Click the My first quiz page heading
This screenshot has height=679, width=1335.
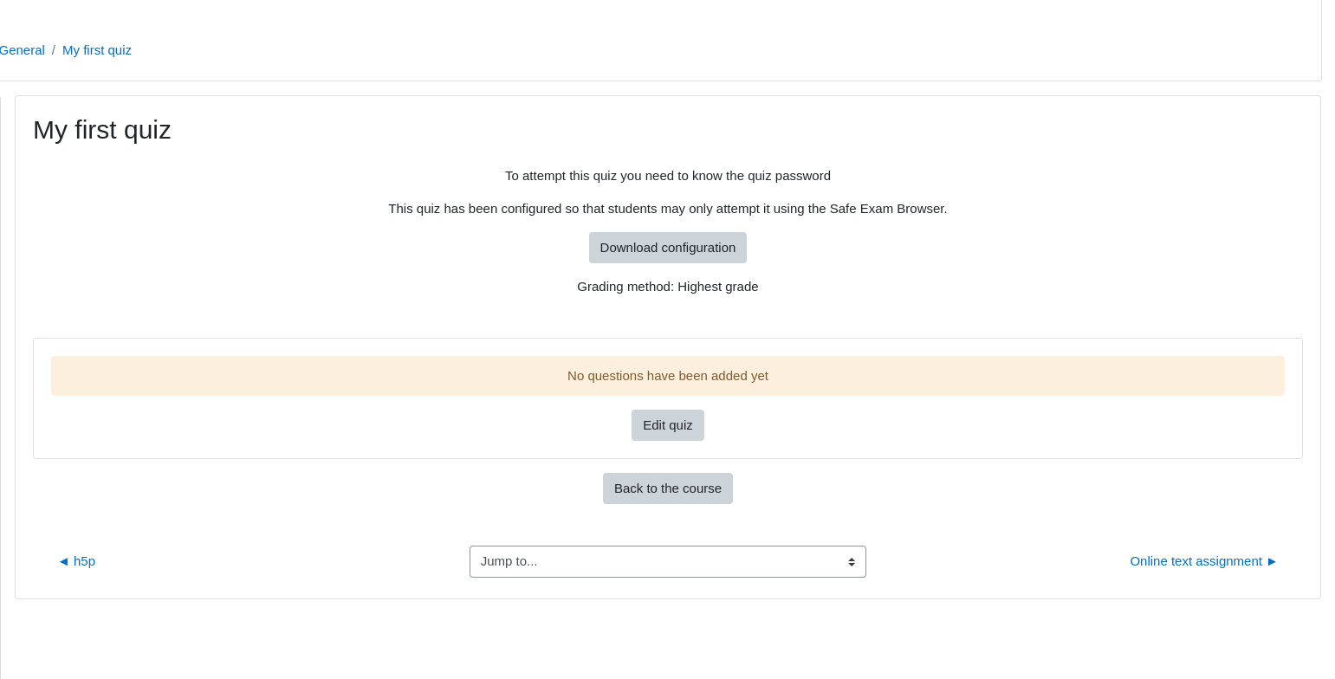(x=102, y=130)
